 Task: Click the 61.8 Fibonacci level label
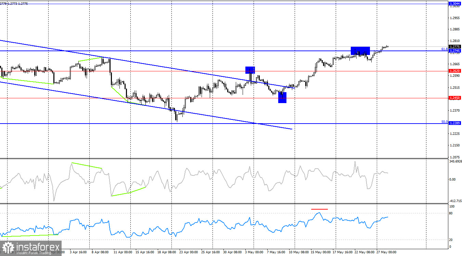pos(444,49)
